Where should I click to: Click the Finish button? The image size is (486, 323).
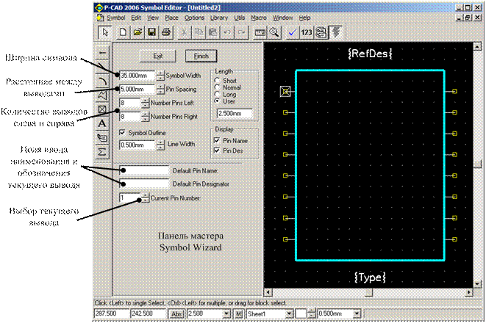(201, 56)
